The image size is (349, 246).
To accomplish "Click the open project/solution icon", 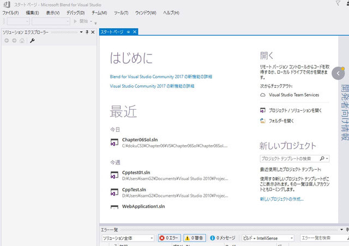I will 263,110.
